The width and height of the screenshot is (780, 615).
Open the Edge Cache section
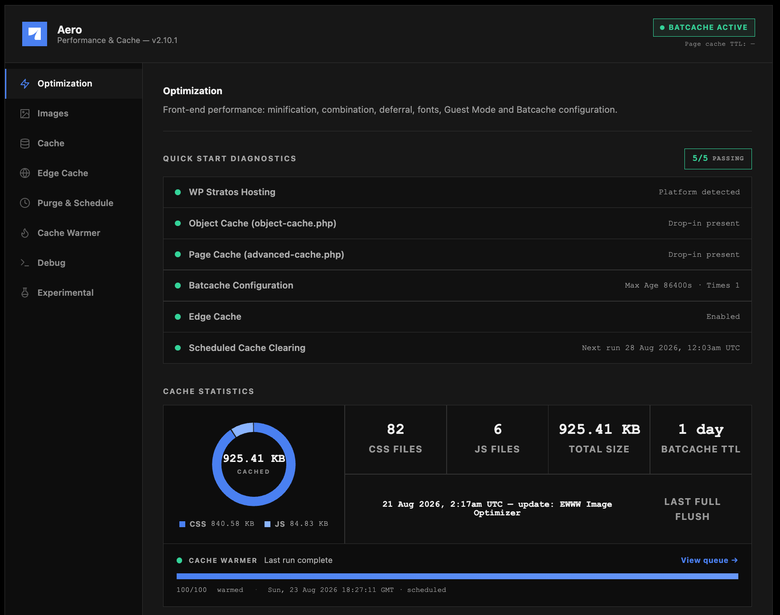74,173
